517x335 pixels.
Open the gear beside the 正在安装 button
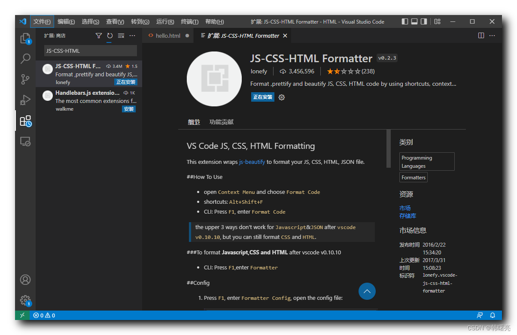coord(282,97)
